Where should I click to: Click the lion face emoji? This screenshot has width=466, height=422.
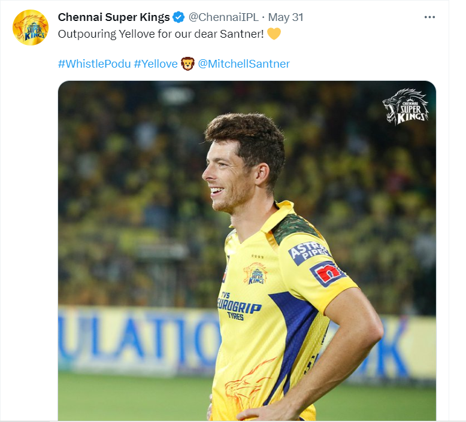[x=187, y=64]
